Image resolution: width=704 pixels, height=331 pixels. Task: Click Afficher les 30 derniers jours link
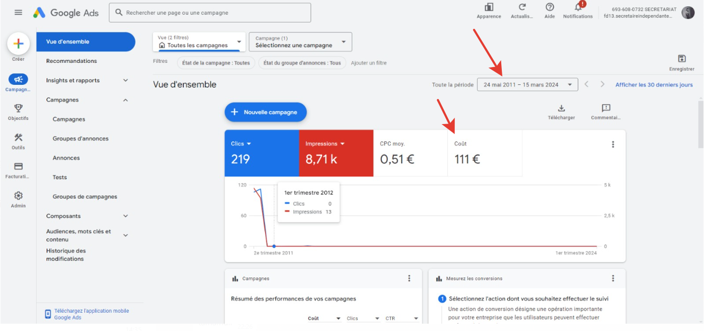coord(654,85)
